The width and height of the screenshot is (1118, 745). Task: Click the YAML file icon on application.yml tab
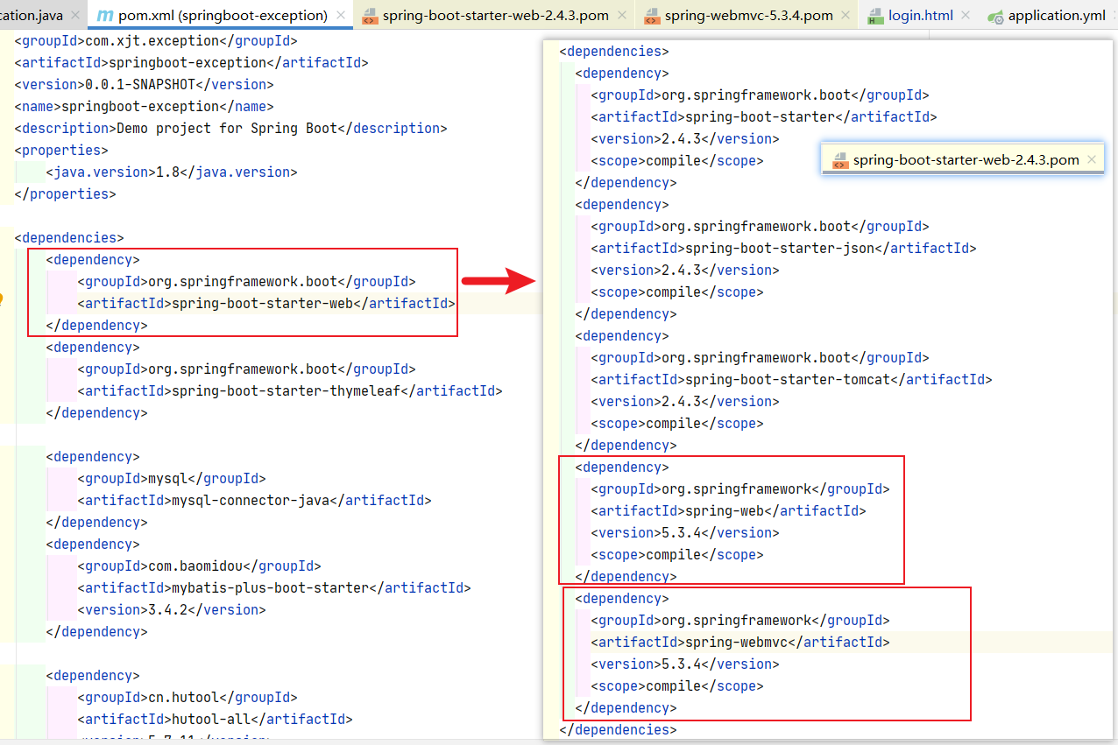[995, 16]
